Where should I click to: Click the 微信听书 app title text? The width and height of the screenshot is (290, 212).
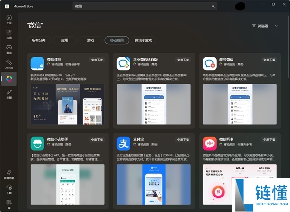(x=226, y=139)
